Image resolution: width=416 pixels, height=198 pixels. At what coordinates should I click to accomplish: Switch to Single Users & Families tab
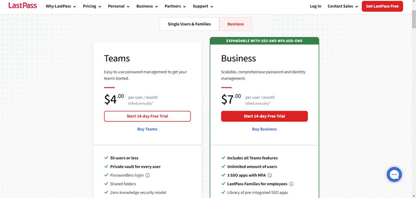tap(189, 24)
